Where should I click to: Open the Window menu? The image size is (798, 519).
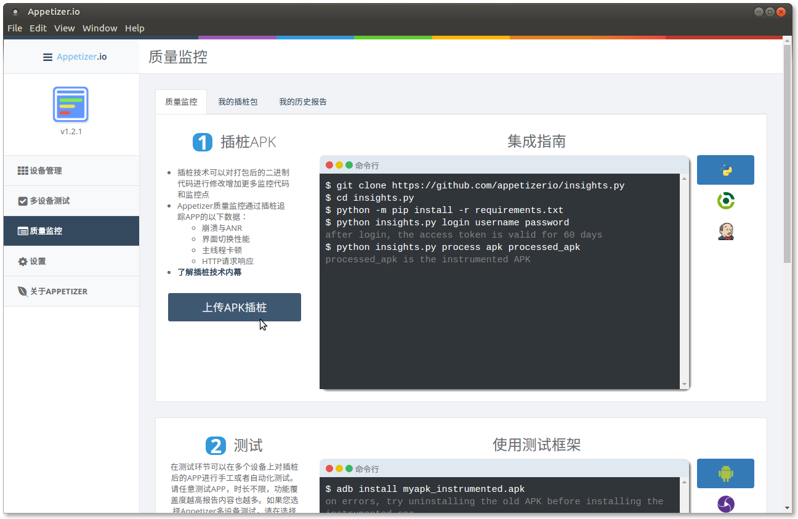pyautogui.click(x=100, y=28)
